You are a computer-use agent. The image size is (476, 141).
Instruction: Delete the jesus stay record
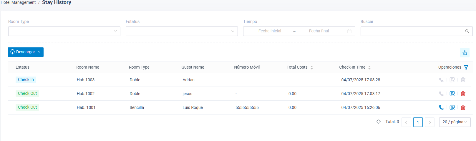point(463,94)
